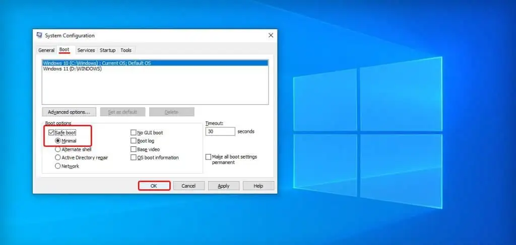Enable the No GUI boot checkbox

134,133
